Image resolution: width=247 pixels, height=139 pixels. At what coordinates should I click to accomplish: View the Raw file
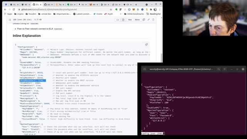[x=130, y=20]
